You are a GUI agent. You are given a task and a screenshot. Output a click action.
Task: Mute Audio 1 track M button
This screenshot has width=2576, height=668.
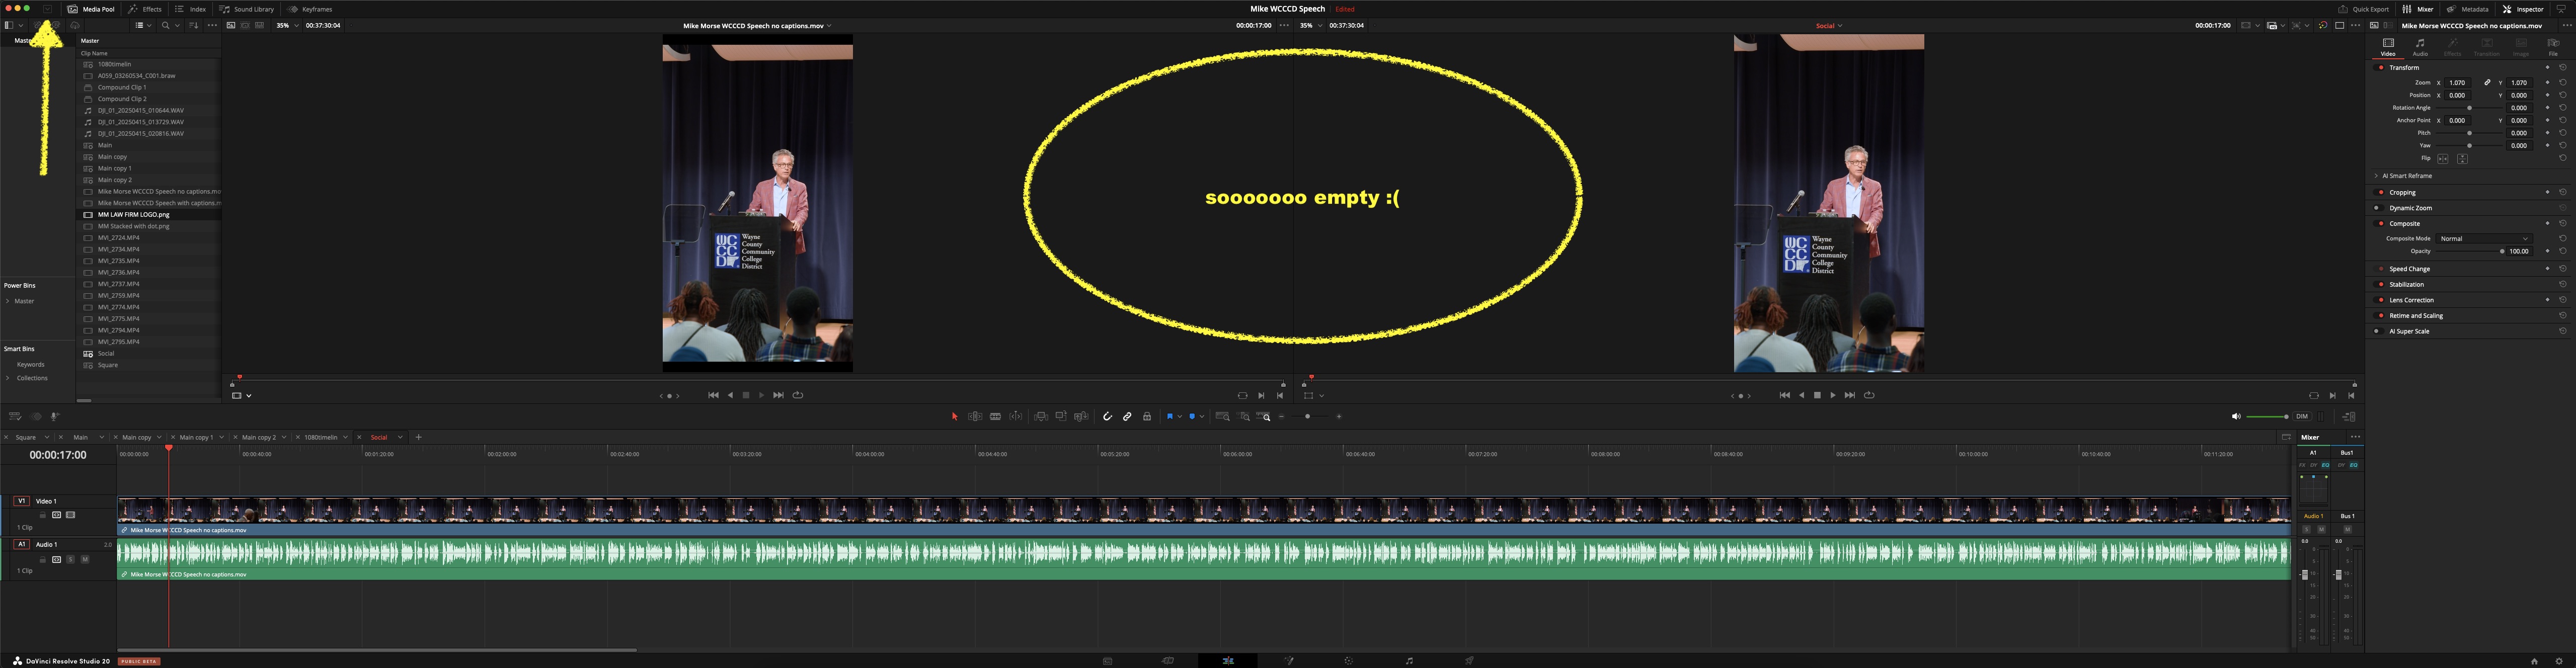point(85,559)
